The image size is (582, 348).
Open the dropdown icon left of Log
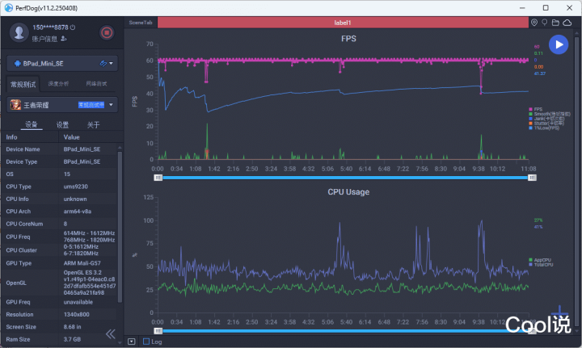click(132, 342)
